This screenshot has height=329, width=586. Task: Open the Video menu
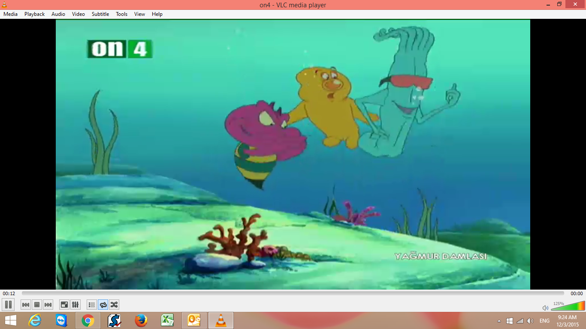point(79,14)
